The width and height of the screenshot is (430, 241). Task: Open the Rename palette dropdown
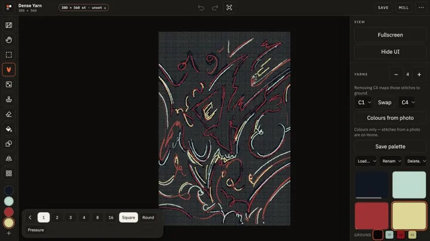(391, 161)
